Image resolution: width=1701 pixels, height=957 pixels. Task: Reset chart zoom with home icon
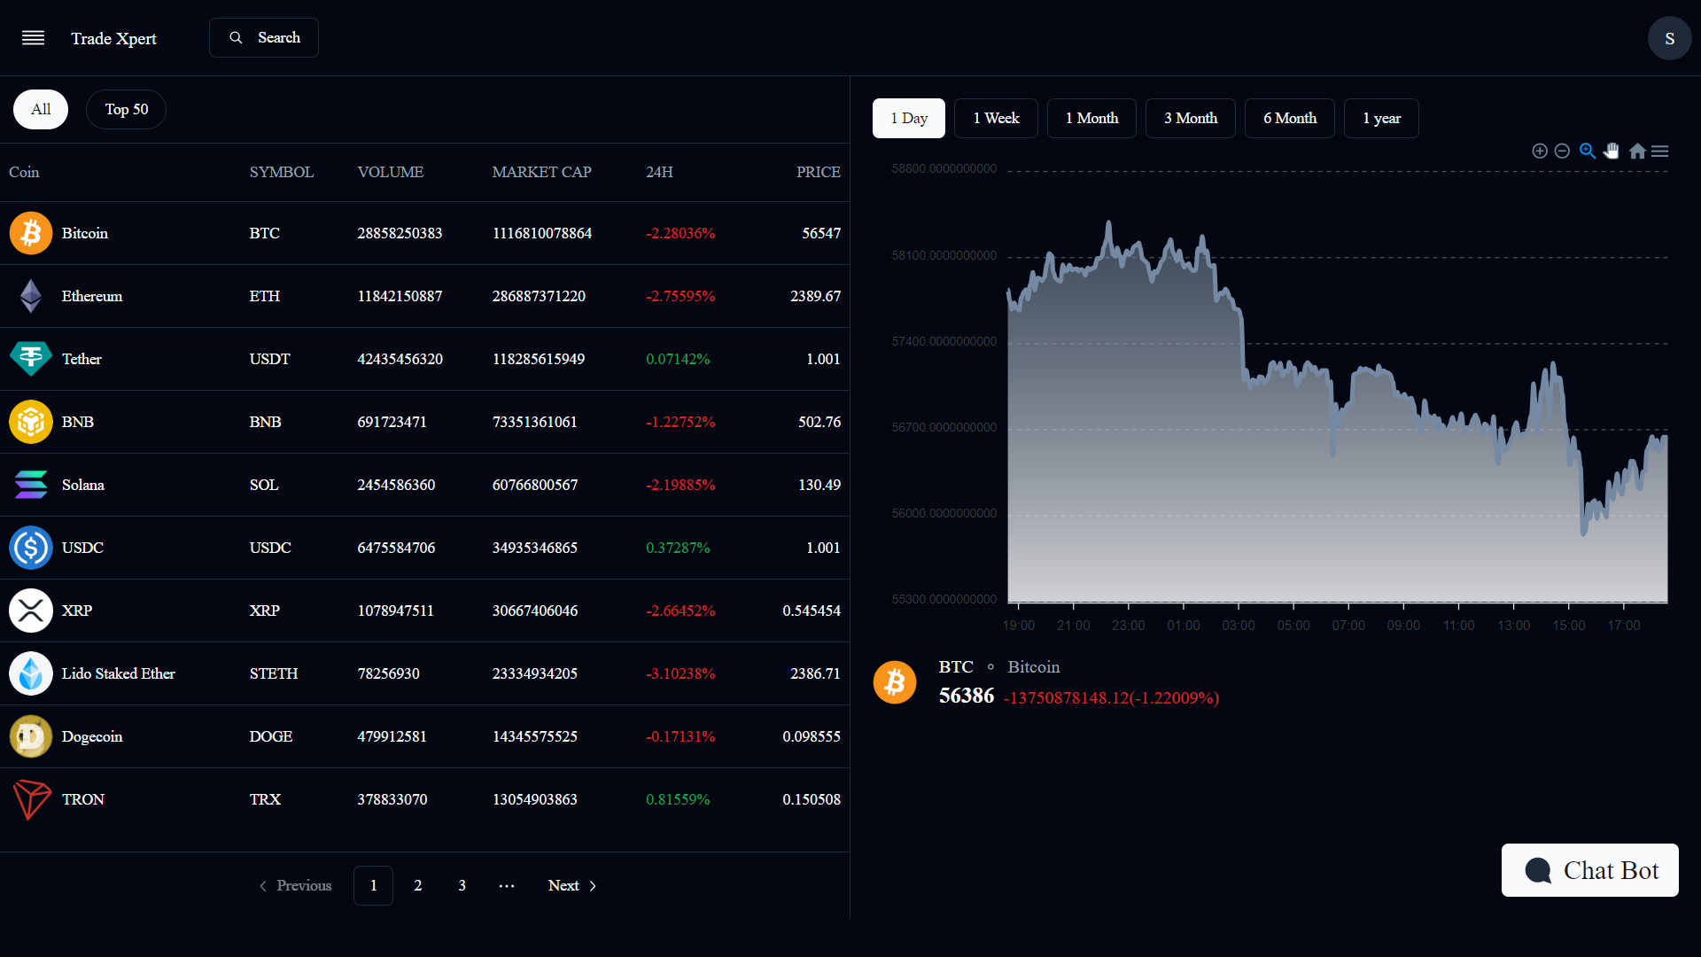coord(1637,152)
